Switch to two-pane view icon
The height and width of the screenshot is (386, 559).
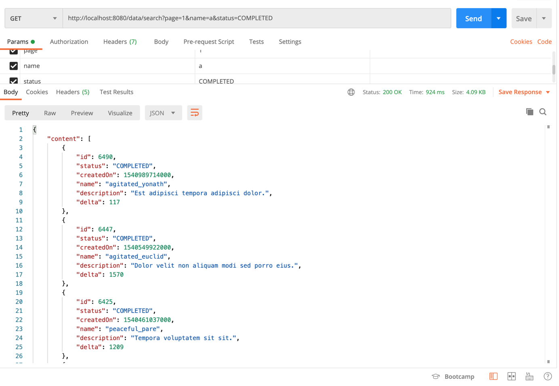point(511,376)
